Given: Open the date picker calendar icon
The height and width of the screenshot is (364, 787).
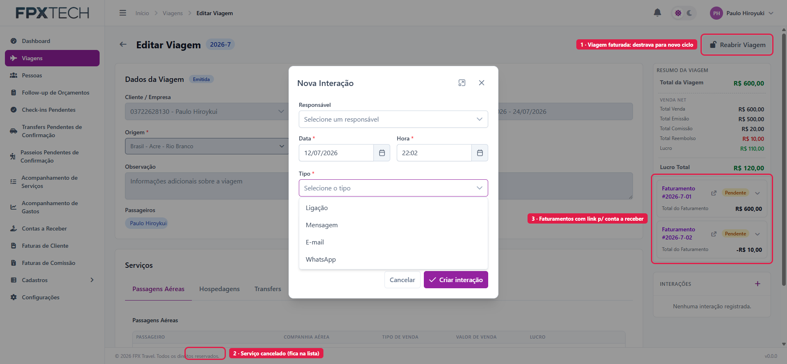Looking at the screenshot, I should click(382, 153).
